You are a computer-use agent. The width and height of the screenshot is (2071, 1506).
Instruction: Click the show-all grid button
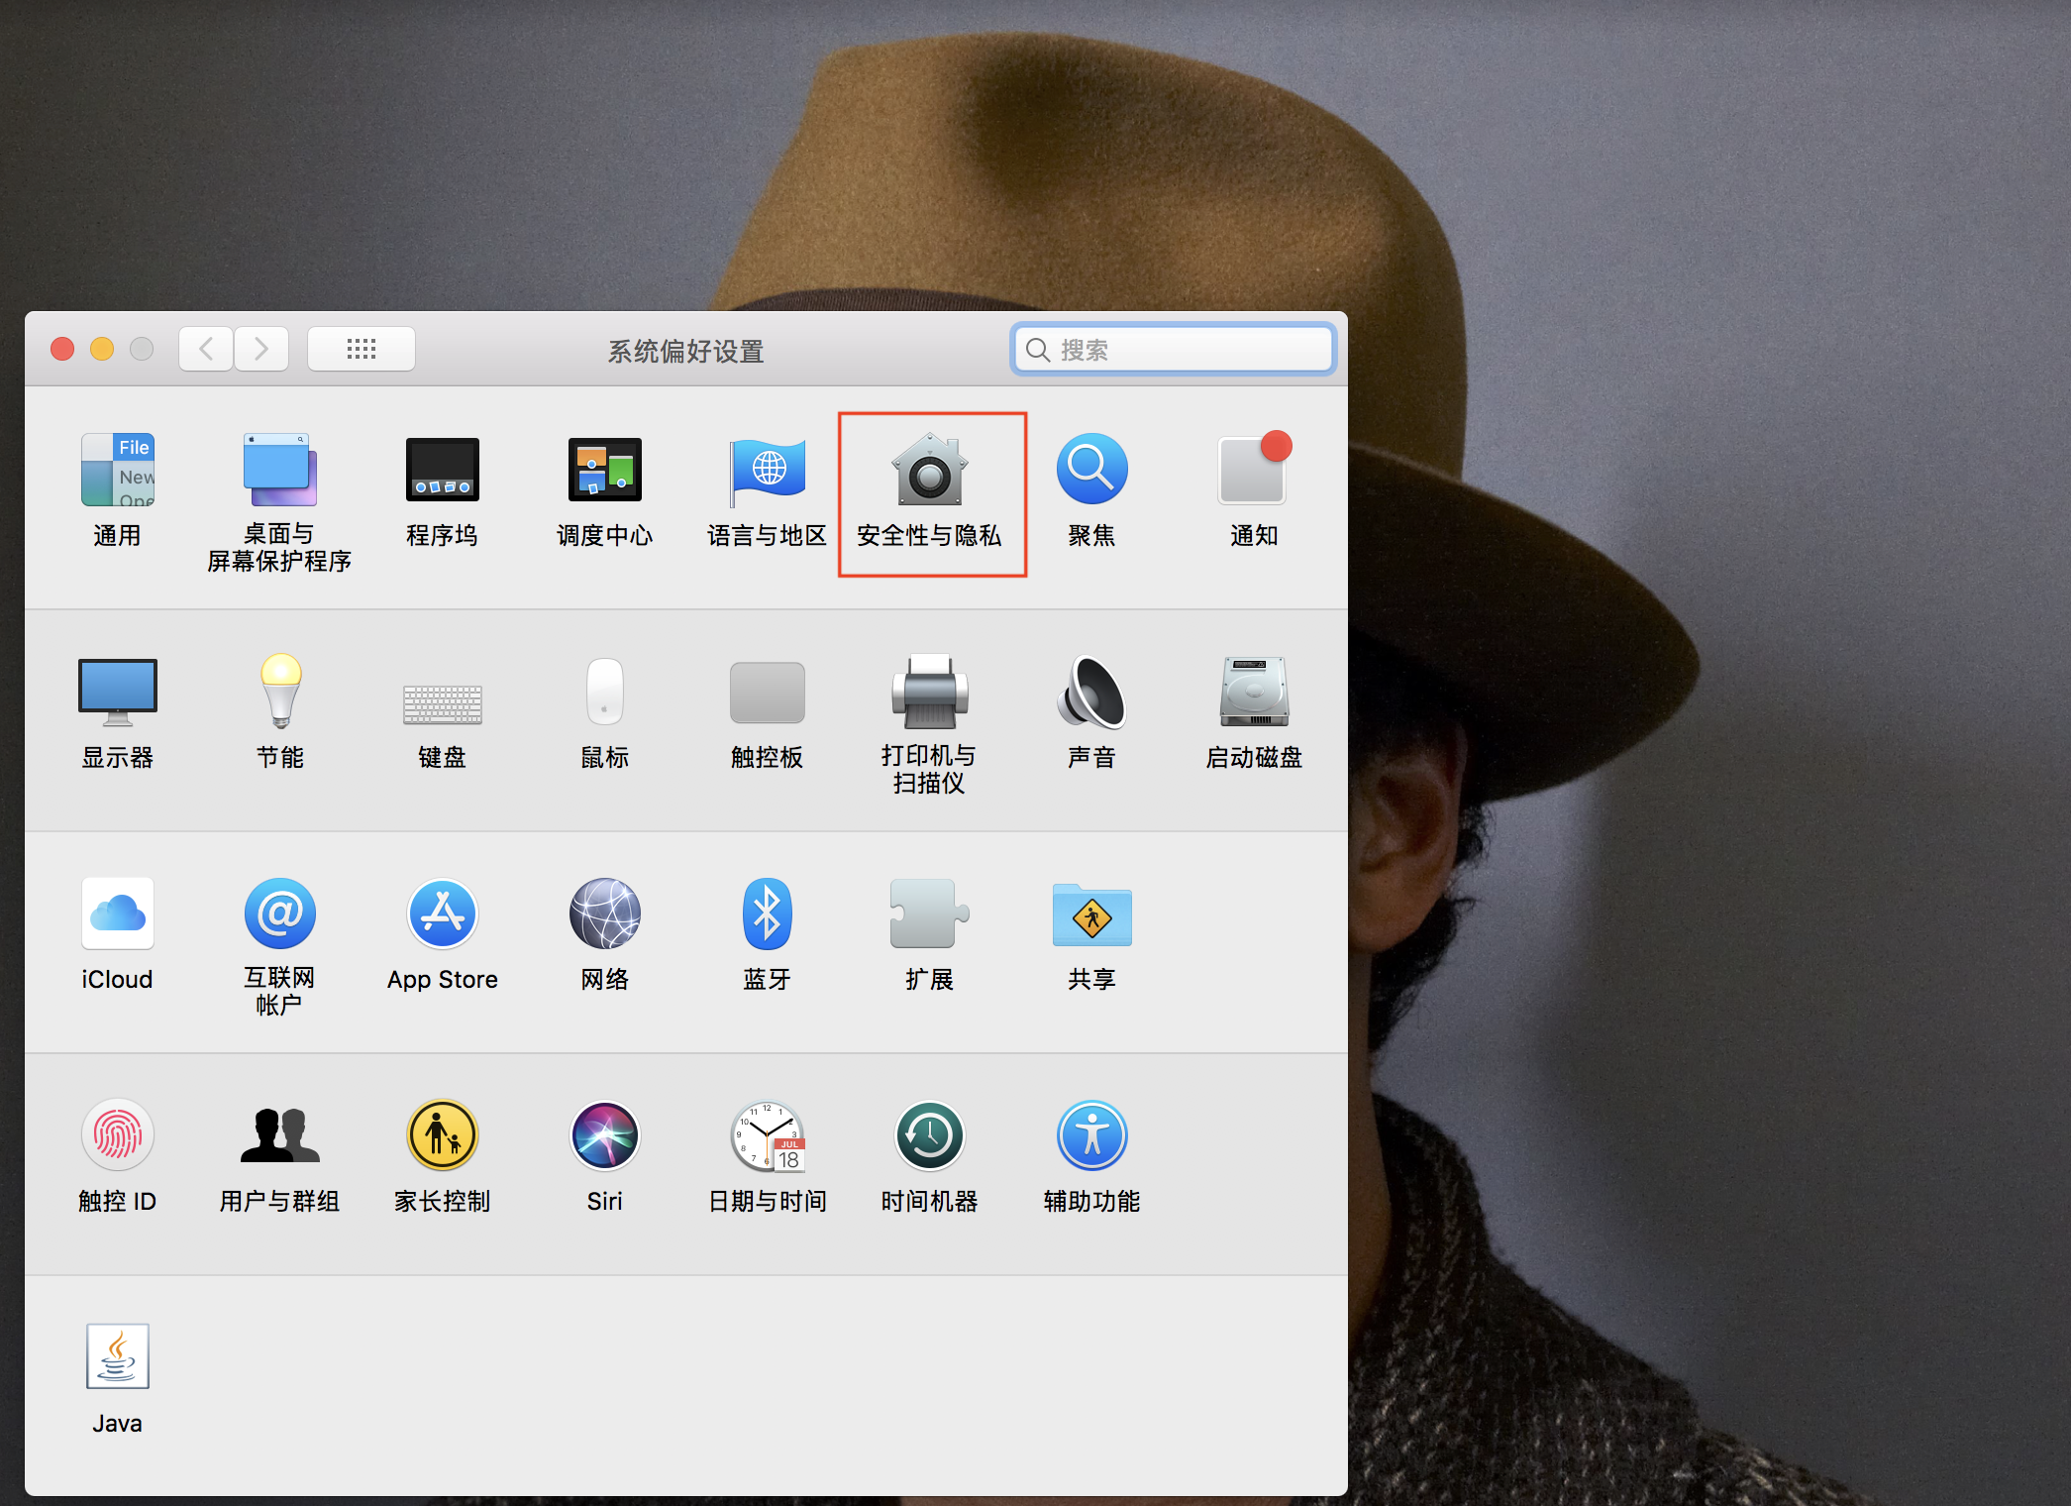click(361, 349)
